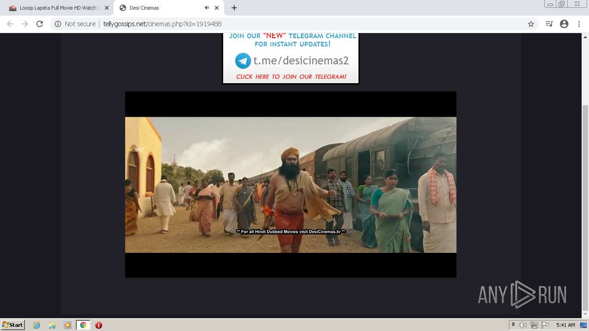
Task: Close the Desi Cinemas tab
Action: 217,8
